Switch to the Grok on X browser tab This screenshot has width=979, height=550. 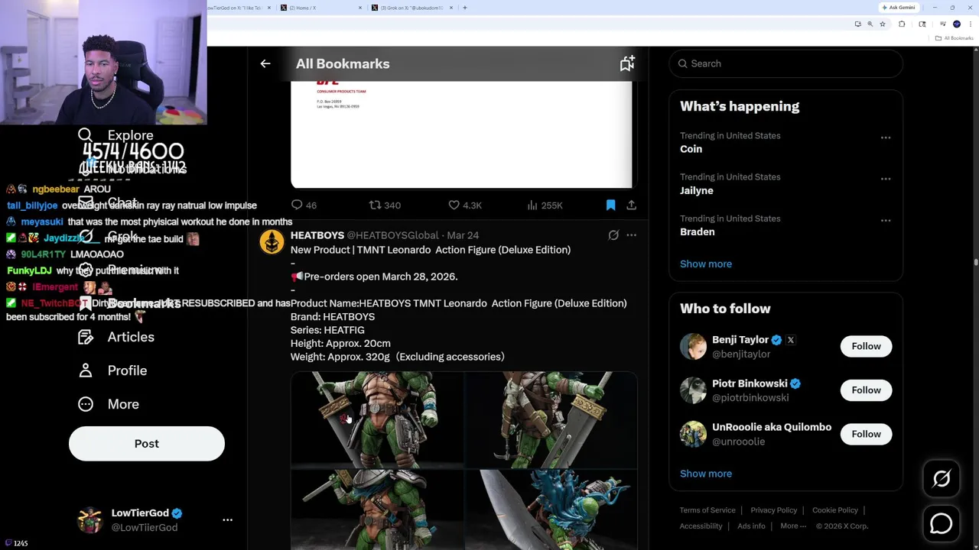click(x=412, y=8)
